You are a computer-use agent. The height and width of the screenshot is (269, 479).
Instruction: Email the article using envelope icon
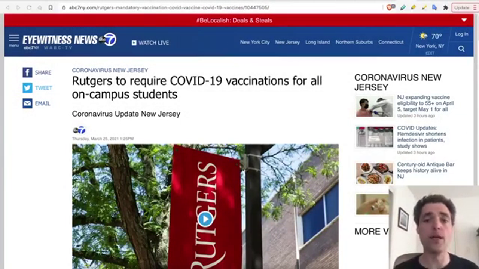click(27, 103)
